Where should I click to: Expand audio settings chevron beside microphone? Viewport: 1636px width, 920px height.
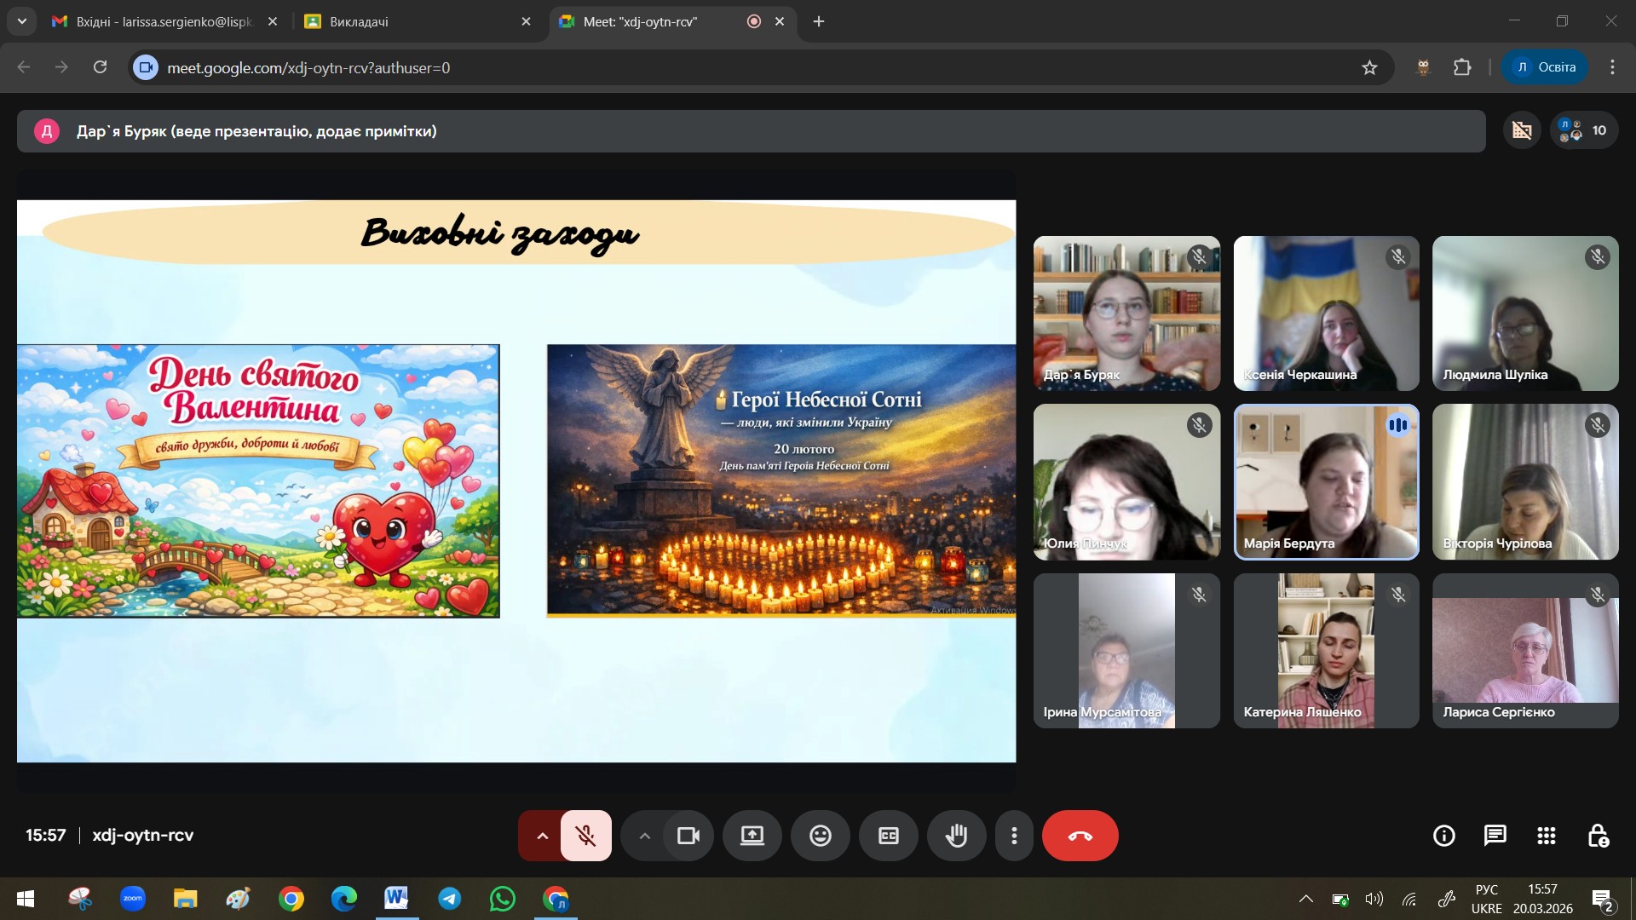coord(542,836)
